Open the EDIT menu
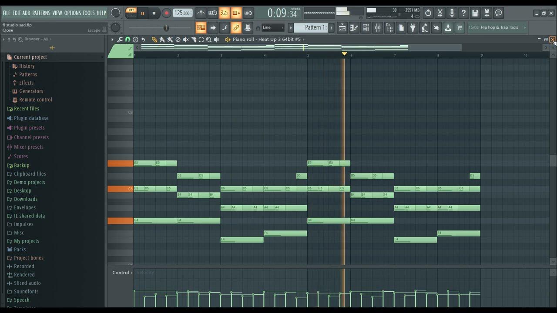This screenshot has height=313, width=557. point(17,13)
